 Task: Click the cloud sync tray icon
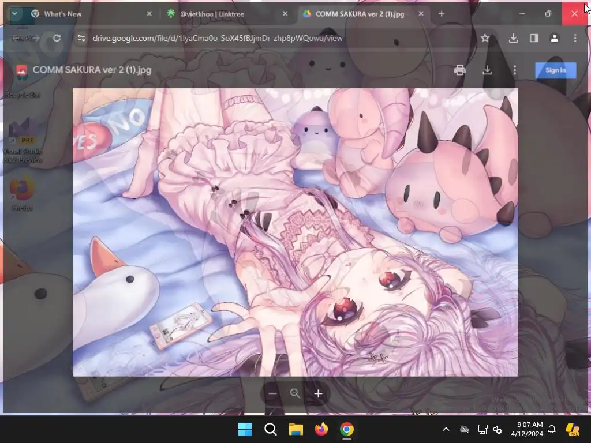(x=465, y=429)
